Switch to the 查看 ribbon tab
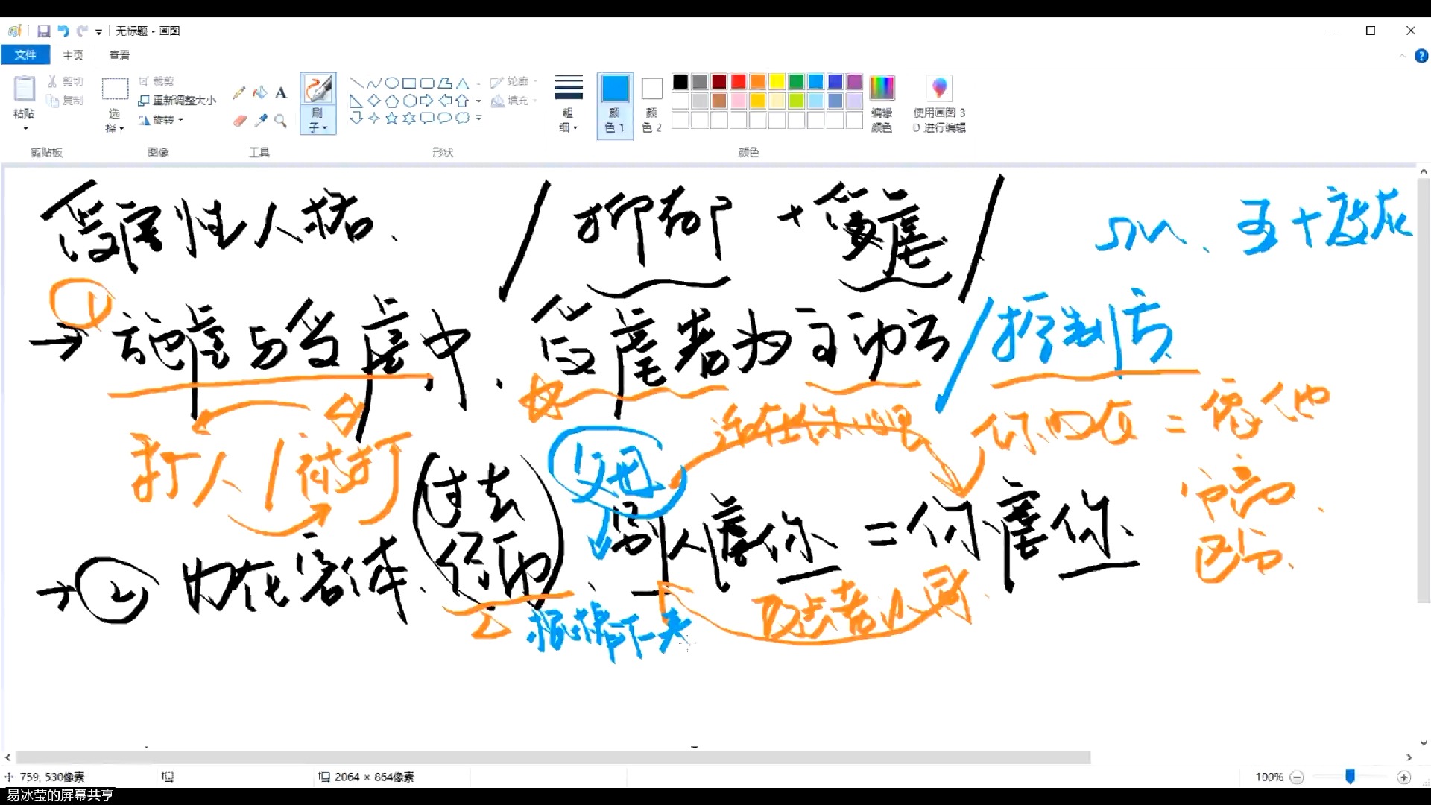The height and width of the screenshot is (805, 1431). [119, 55]
